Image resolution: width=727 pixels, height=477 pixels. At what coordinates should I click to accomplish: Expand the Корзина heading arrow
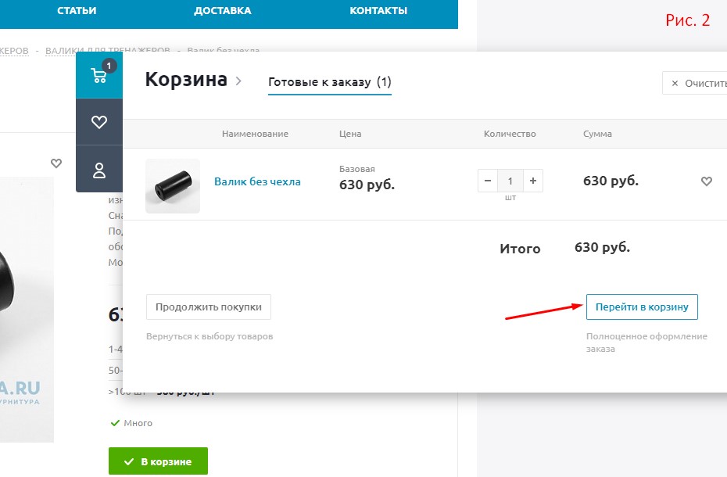click(238, 81)
